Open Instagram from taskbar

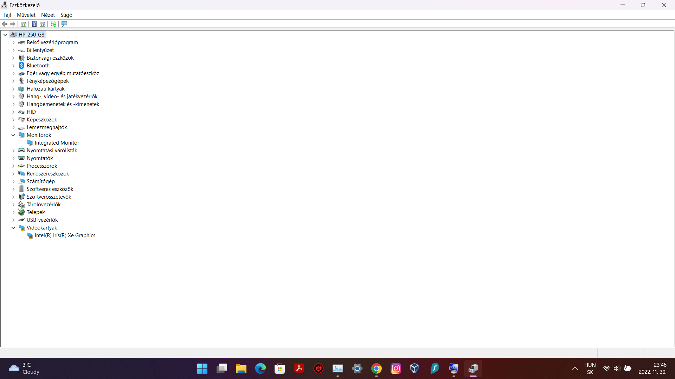[396, 368]
